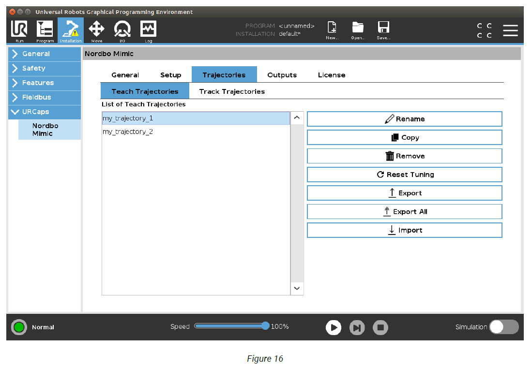Create a New program file
The height and width of the screenshot is (367, 532).
pos(332,30)
